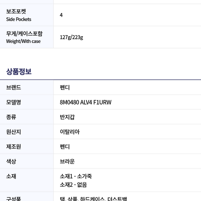
Task: Click the Weight/With case label
Action: (x=23, y=41)
